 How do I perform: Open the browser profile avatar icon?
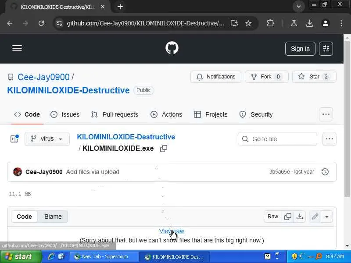click(326, 23)
